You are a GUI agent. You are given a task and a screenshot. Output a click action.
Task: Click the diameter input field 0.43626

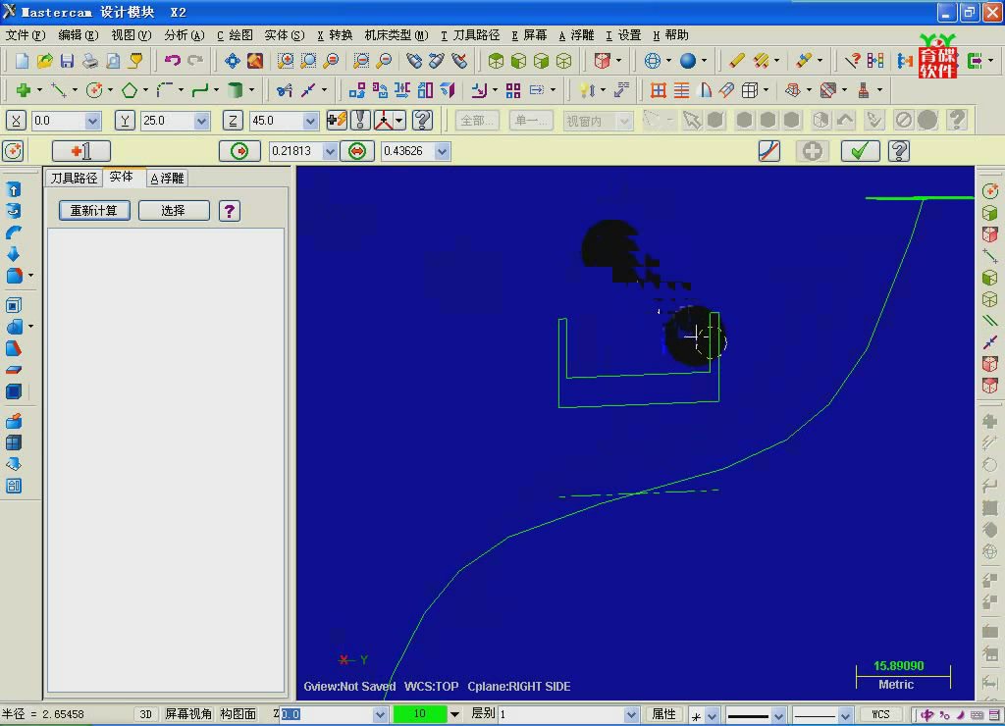pyautogui.click(x=407, y=151)
